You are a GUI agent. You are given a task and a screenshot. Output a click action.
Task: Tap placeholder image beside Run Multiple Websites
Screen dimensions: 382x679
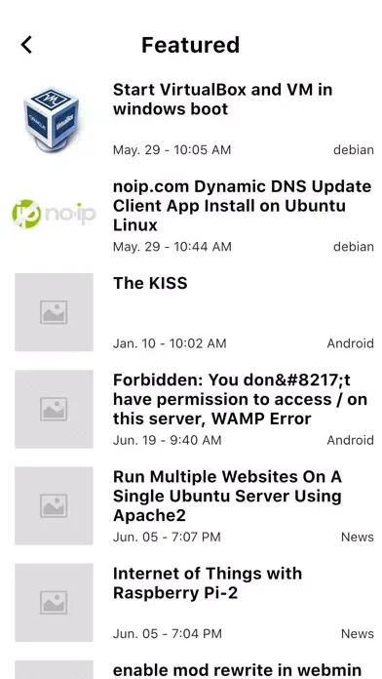pos(54,505)
